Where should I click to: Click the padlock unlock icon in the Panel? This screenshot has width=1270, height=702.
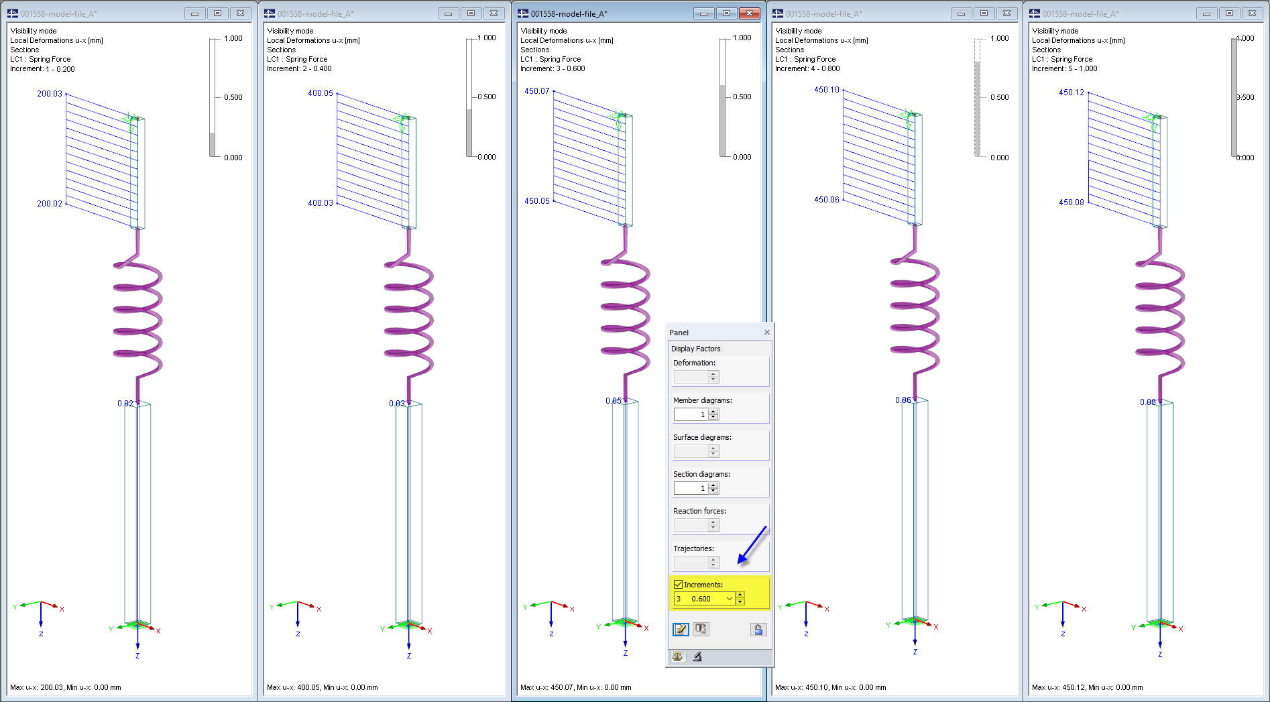coord(758,629)
